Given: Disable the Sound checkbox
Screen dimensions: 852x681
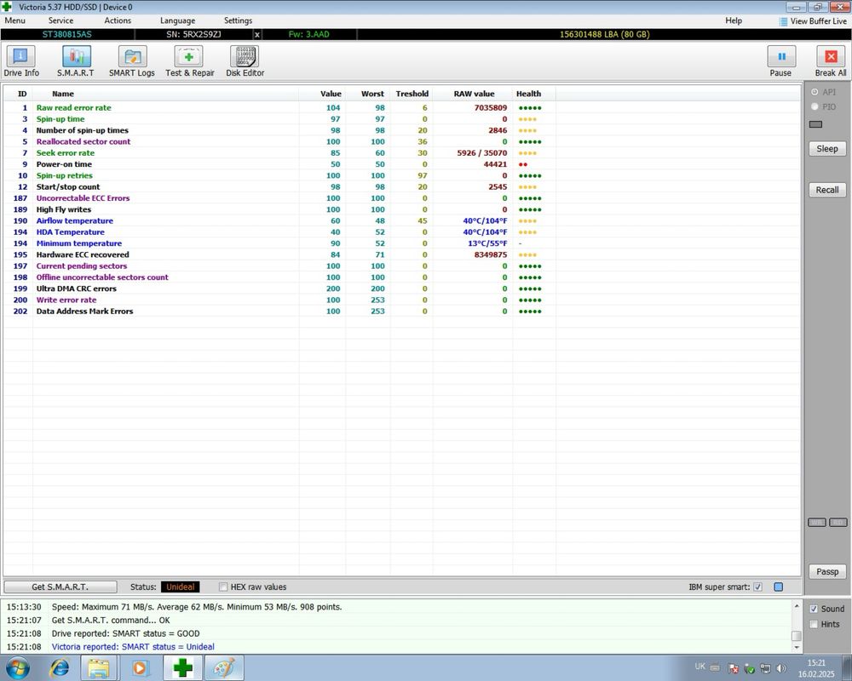Looking at the screenshot, I should tap(814, 609).
